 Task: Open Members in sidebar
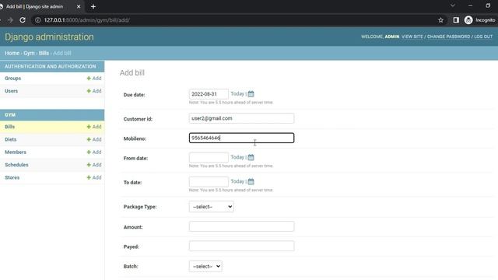pos(16,152)
